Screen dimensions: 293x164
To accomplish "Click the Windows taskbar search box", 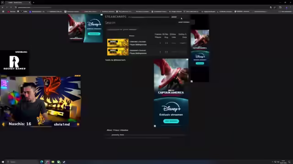I will click(22, 162).
